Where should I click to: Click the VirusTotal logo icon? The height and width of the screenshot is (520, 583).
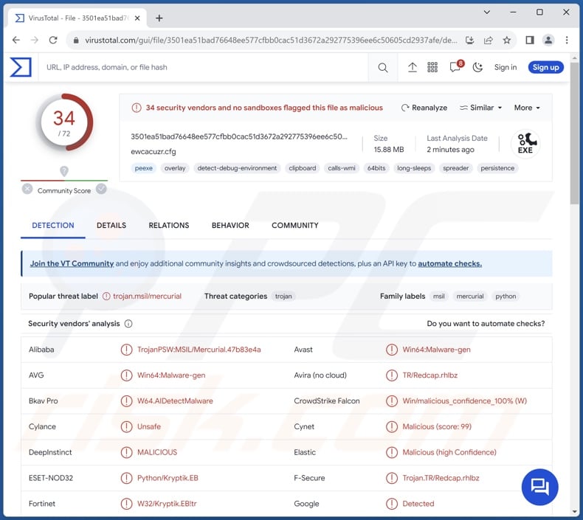pyautogui.click(x=21, y=67)
